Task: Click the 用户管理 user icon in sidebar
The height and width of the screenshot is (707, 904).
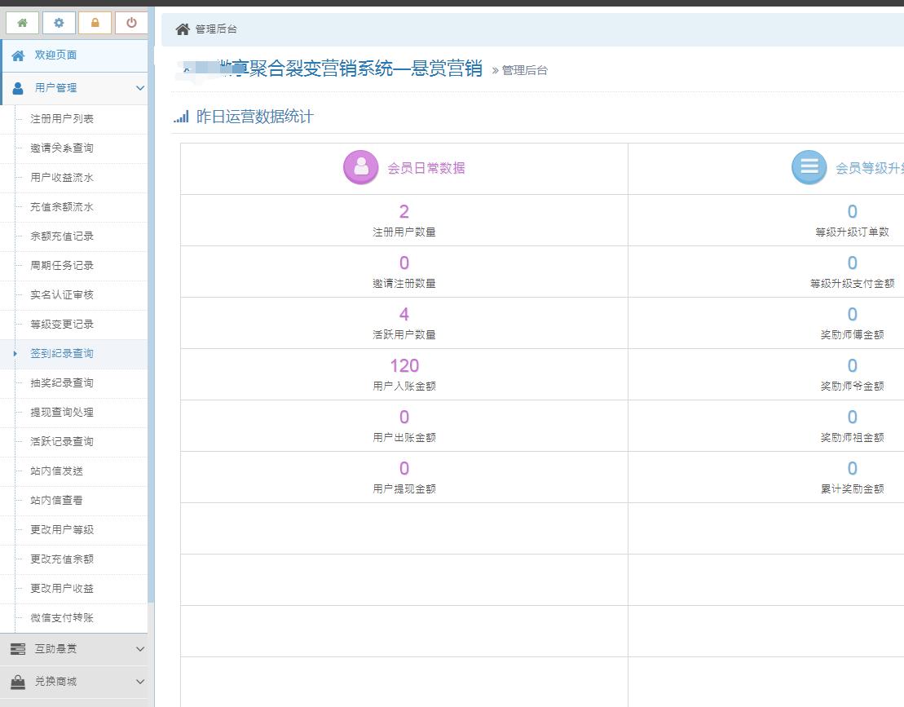Action: coord(18,87)
